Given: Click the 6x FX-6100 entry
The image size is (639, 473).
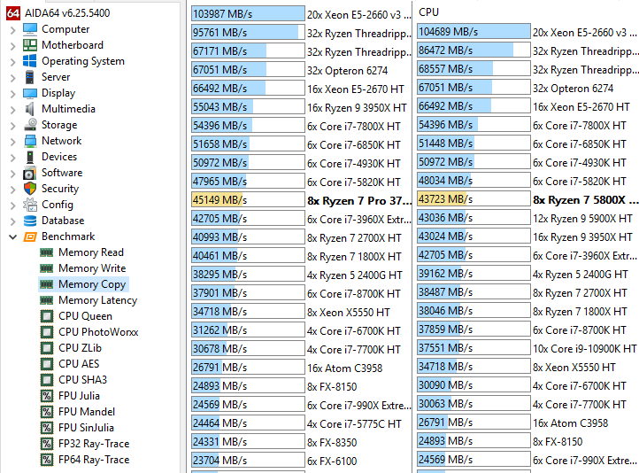Looking at the screenshot, I should (332, 461).
